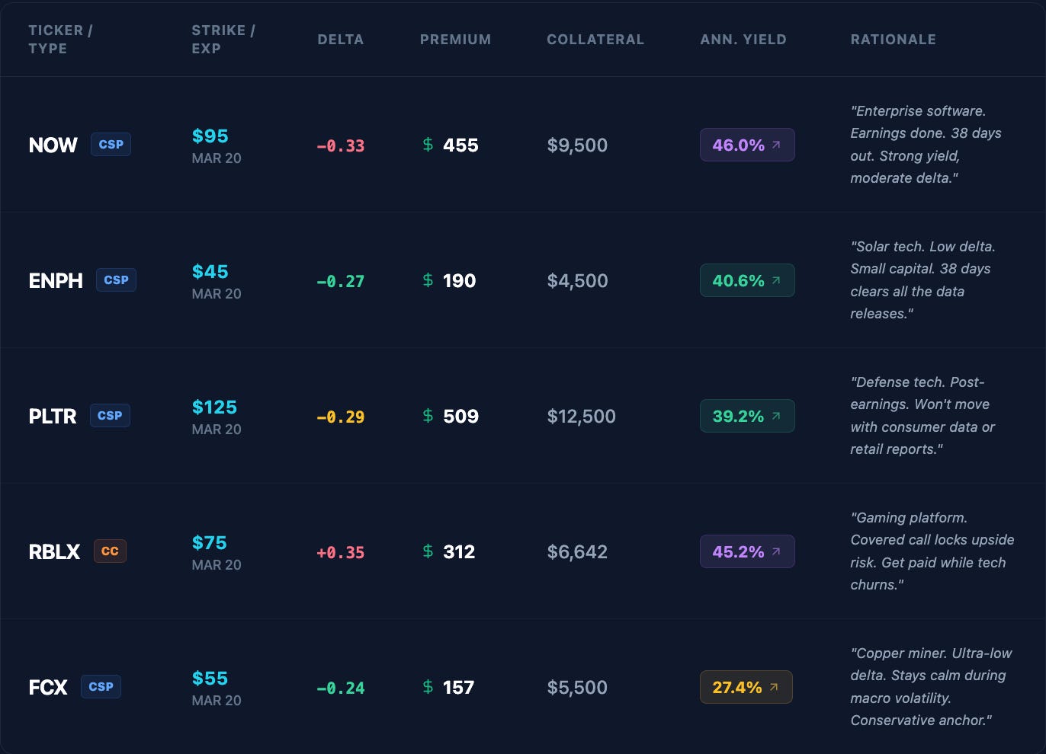Click the -0.33 delta value
1046x754 pixels.
pyautogui.click(x=341, y=145)
